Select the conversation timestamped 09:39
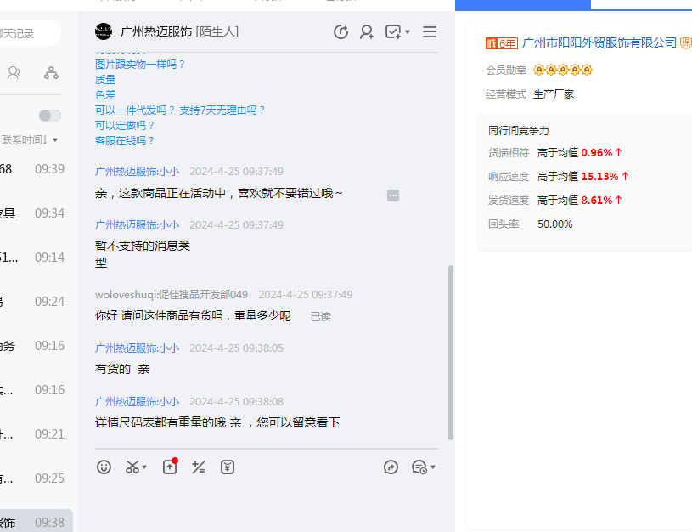 tap(34, 169)
